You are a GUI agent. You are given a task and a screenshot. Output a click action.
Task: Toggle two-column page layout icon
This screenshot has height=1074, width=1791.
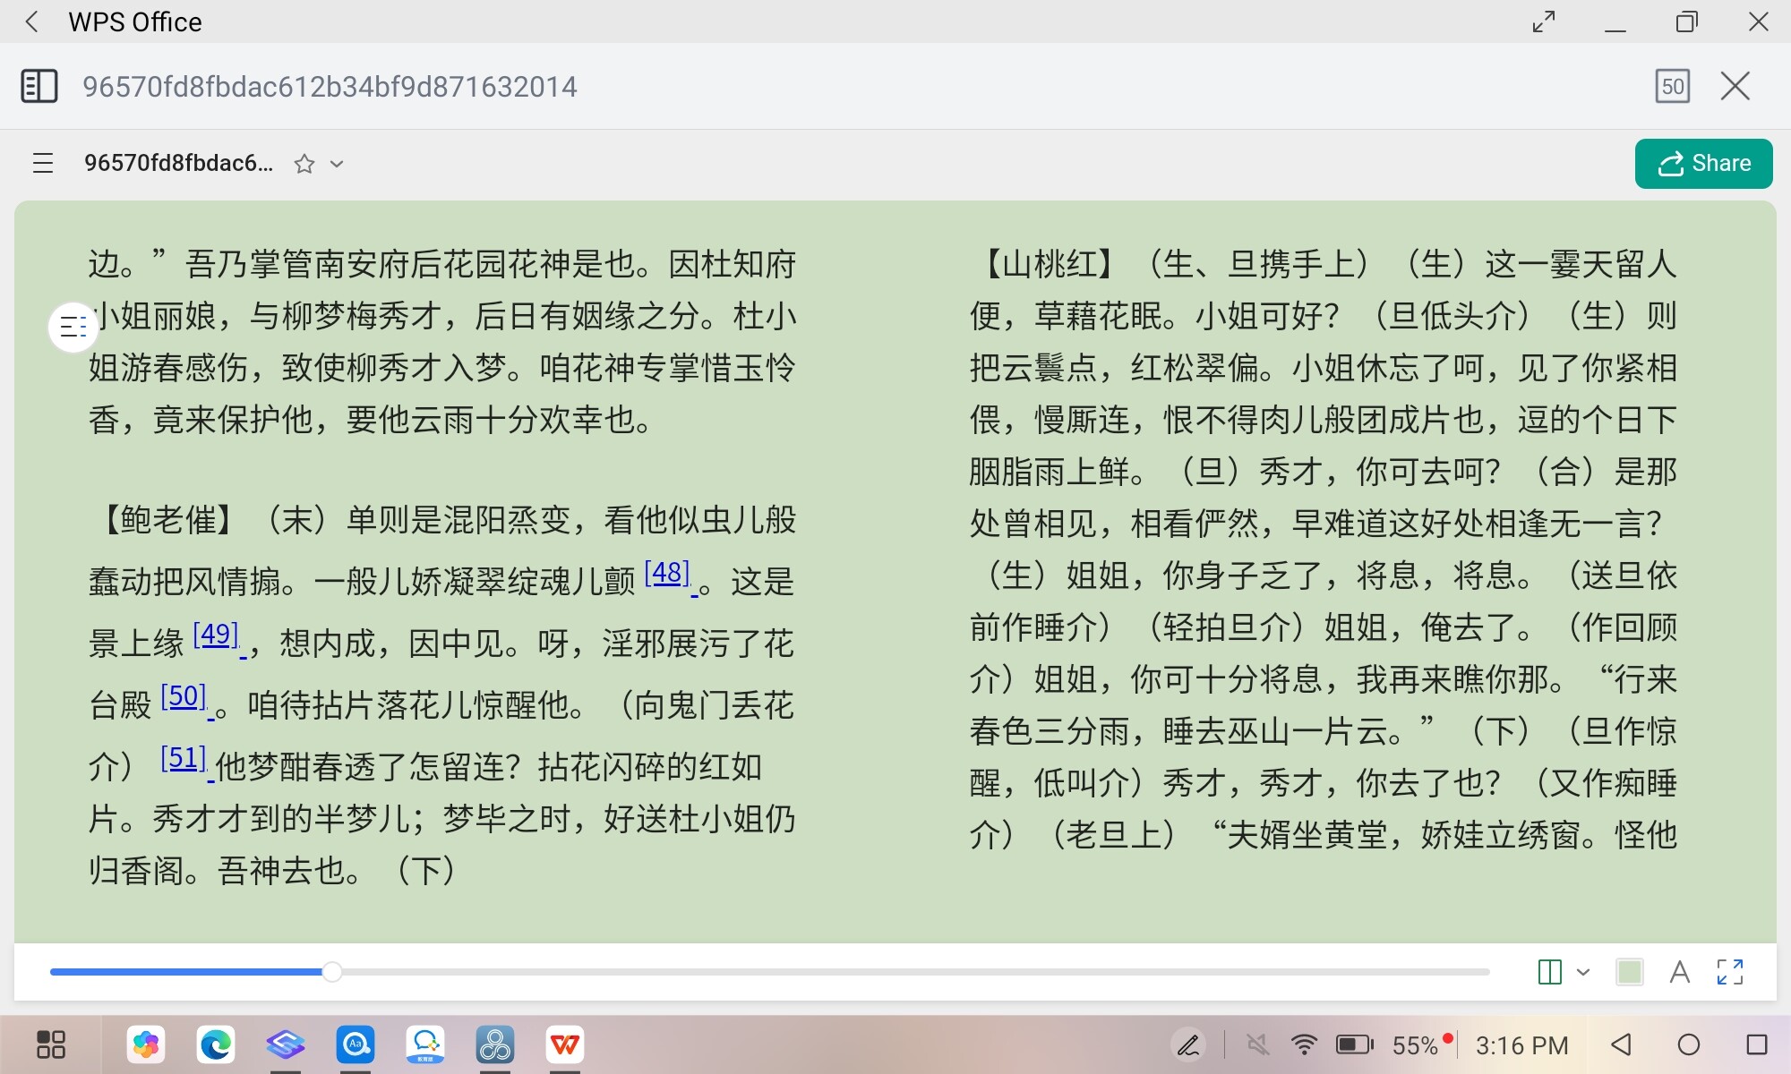(x=1549, y=972)
